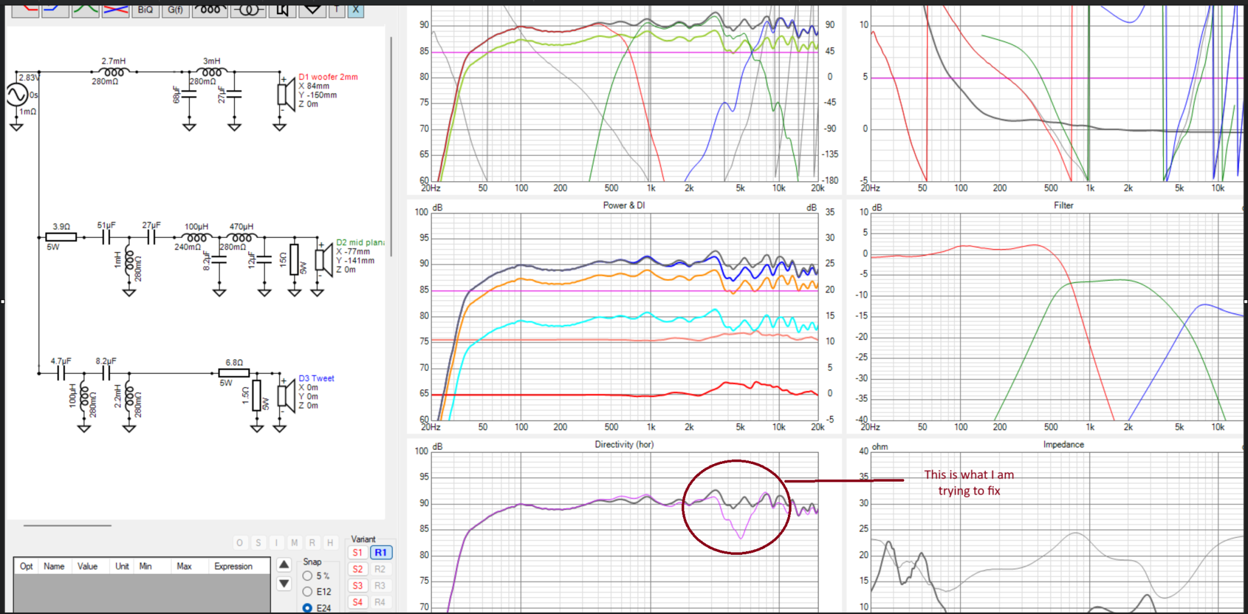Screen dimensions: 1248x614
Task: Select the 4.7µF tweeter series capacitor
Action: click(61, 373)
